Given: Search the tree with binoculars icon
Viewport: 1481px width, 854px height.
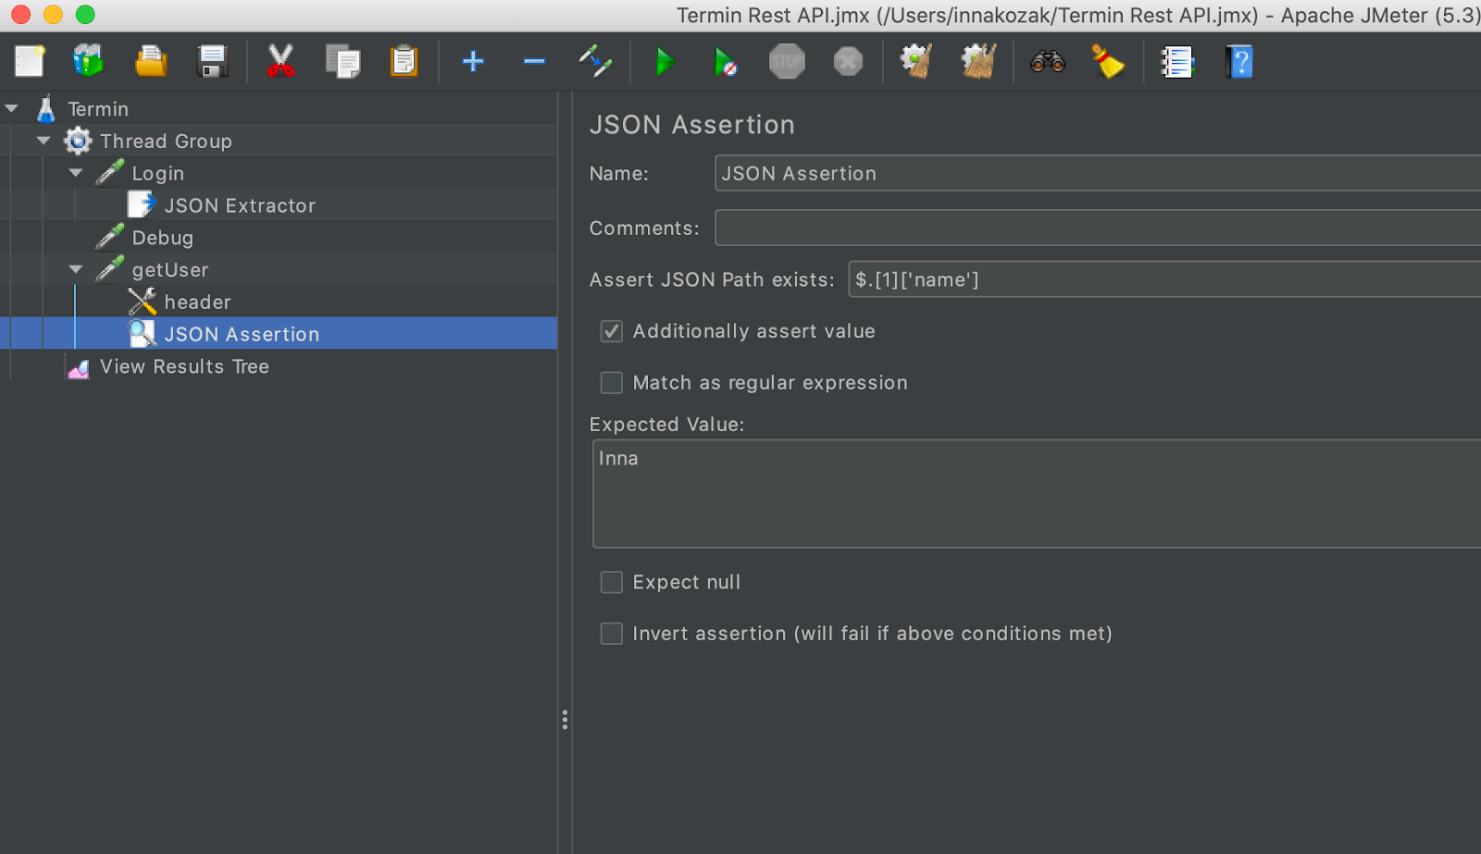Looking at the screenshot, I should [1048, 62].
